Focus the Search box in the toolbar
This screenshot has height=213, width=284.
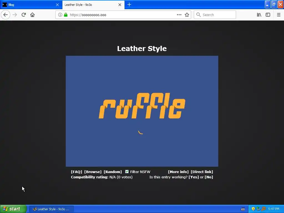(x=215, y=15)
